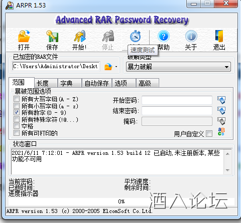Viewport: 241px width, 223px height.
Task: Click the 退出 exit door icon
Action: (219, 36)
